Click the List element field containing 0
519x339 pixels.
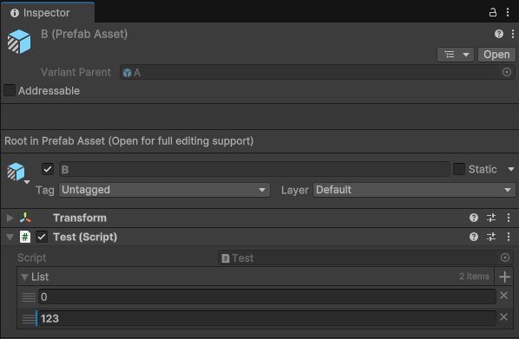click(267, 297)
